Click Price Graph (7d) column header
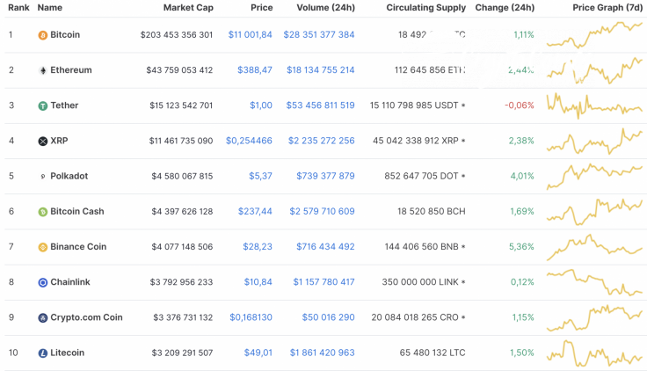Viewport: 647px width, 371px height. (x=607, y=7)
